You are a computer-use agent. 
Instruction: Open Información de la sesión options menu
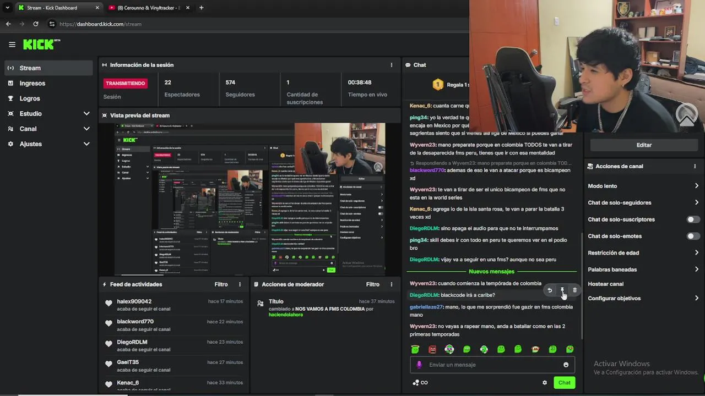(x=392, y=65)
